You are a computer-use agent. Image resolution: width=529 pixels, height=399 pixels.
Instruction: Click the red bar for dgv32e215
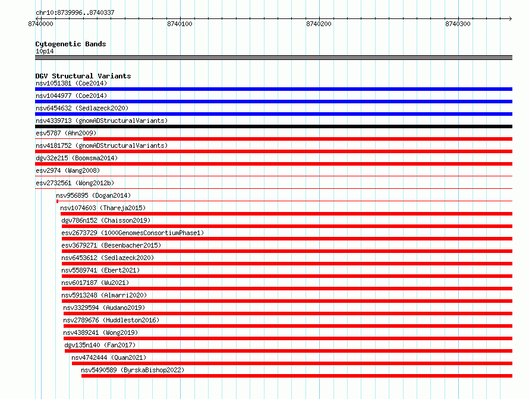tap(273, 164)
